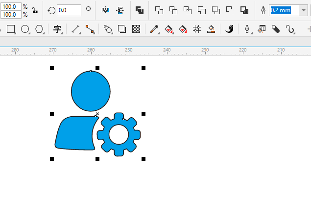Image resolution: width=311 pixels, height=203 pixels.
Task: Set the rotation angle input field
Action: (x=69, y=10)
